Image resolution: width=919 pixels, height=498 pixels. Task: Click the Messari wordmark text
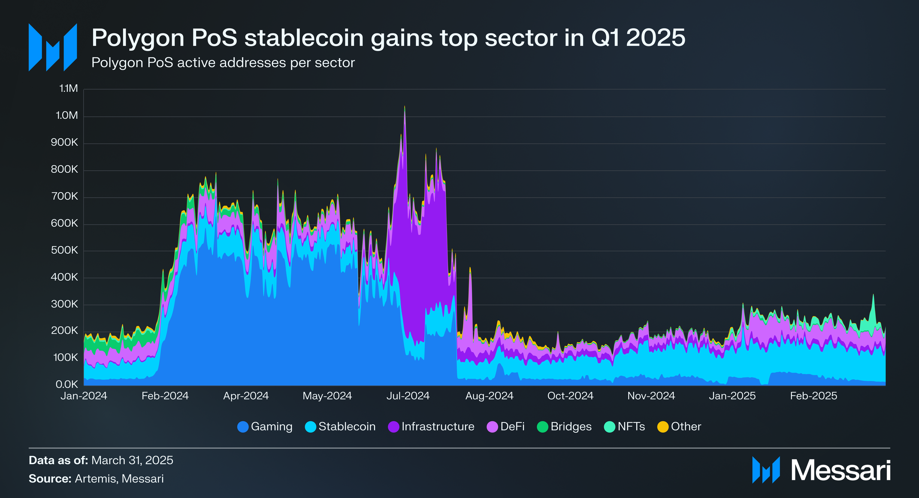(x=841, y=471)
